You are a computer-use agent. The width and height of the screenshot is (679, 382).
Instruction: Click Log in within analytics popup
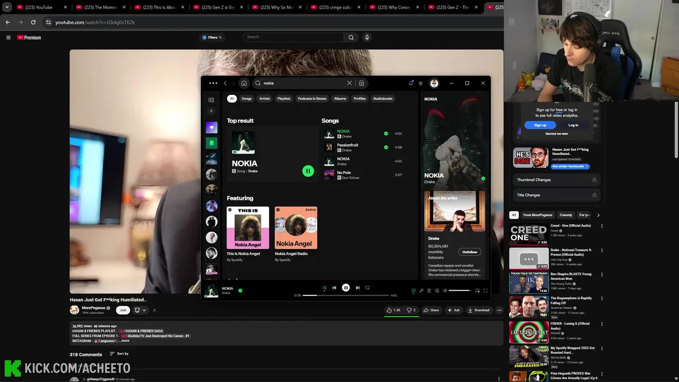point(573,125)
